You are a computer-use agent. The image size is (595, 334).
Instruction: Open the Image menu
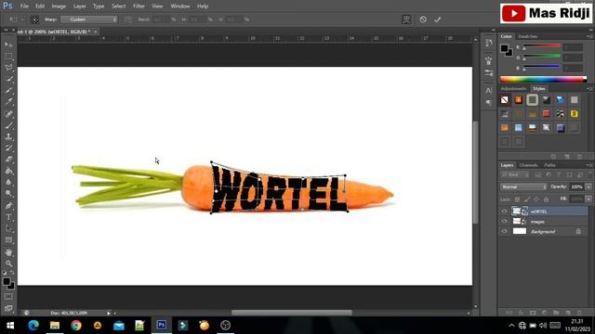click(x=59, y=6)
